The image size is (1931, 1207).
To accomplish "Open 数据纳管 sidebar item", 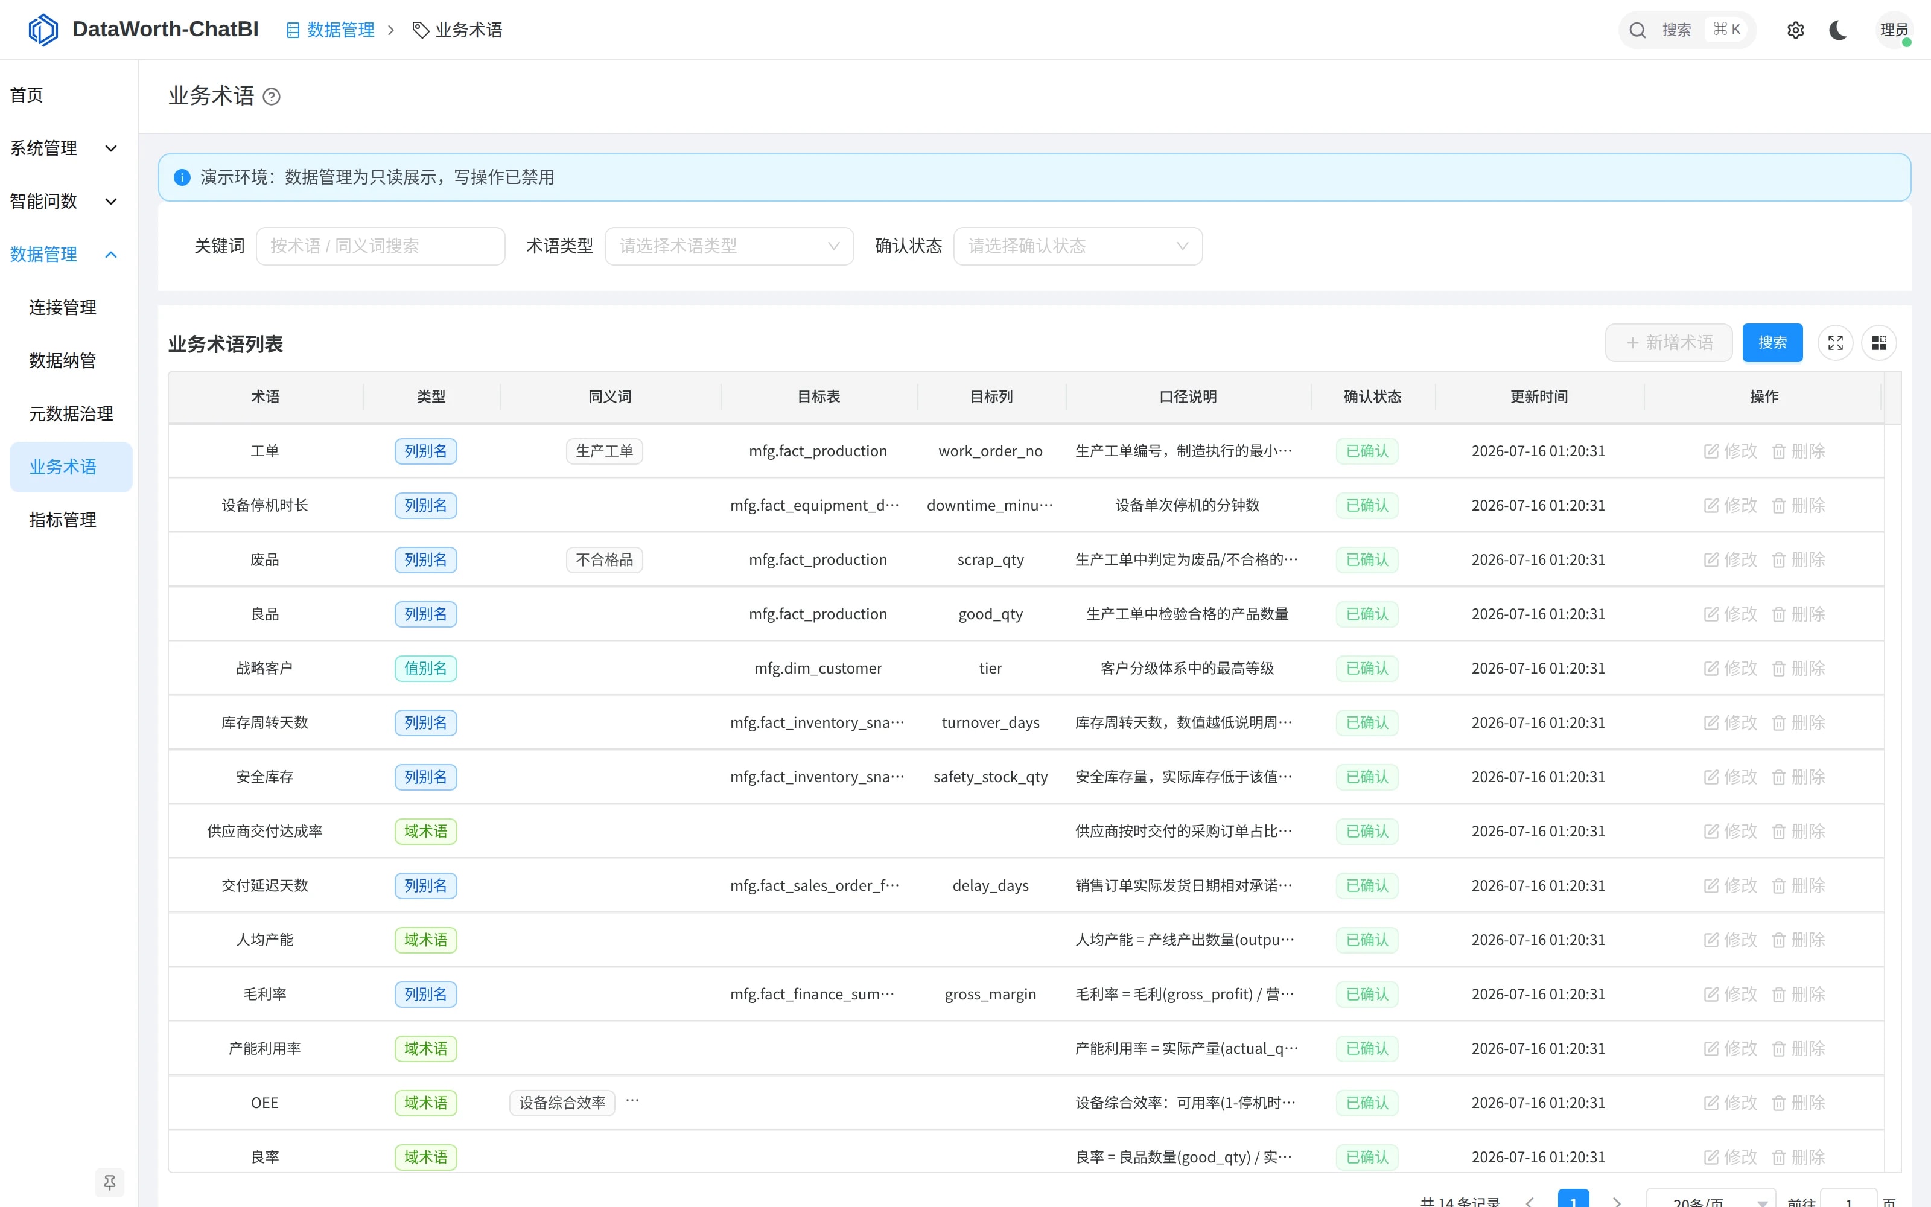I will 64,361.
